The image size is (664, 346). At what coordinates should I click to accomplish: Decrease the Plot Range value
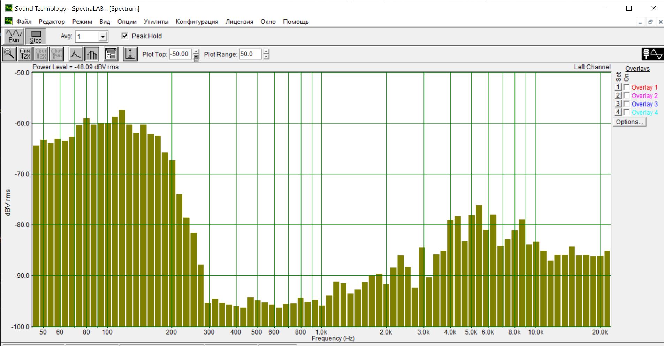pos(266,56)
